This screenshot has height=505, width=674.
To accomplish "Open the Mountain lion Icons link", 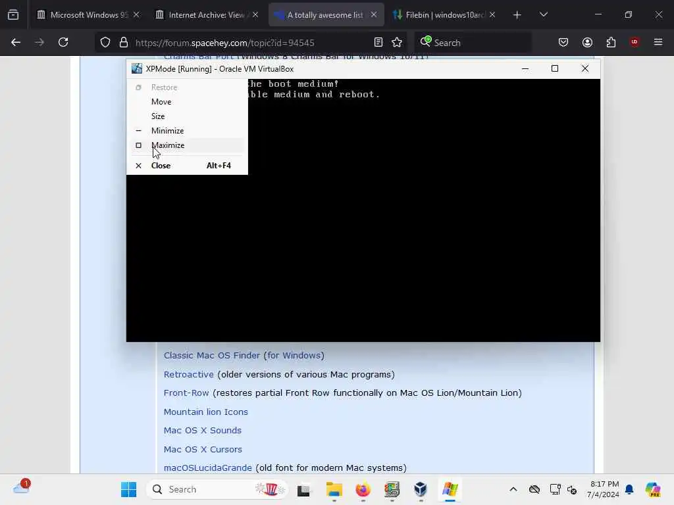I will 206,412.
